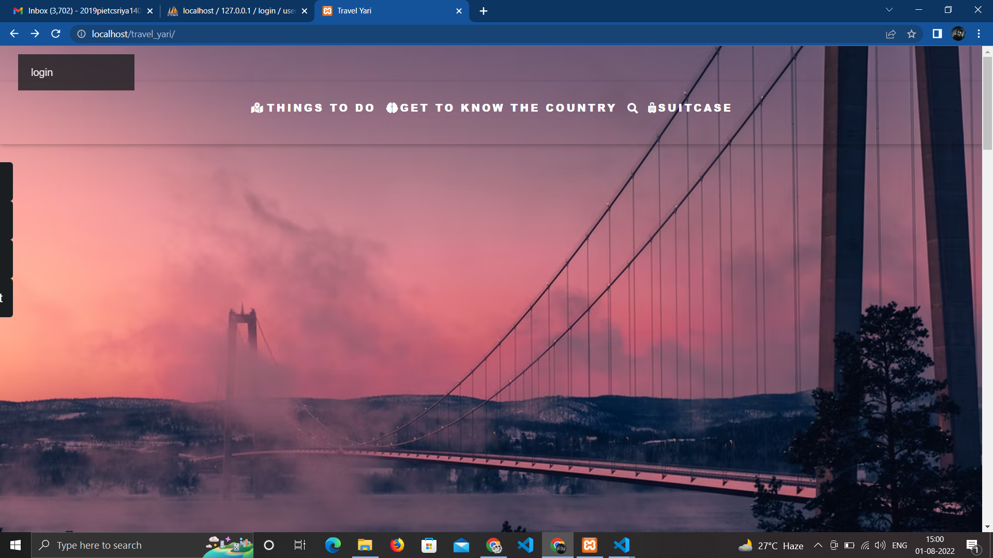Open the browser tab search dropdown

point(889,10)
